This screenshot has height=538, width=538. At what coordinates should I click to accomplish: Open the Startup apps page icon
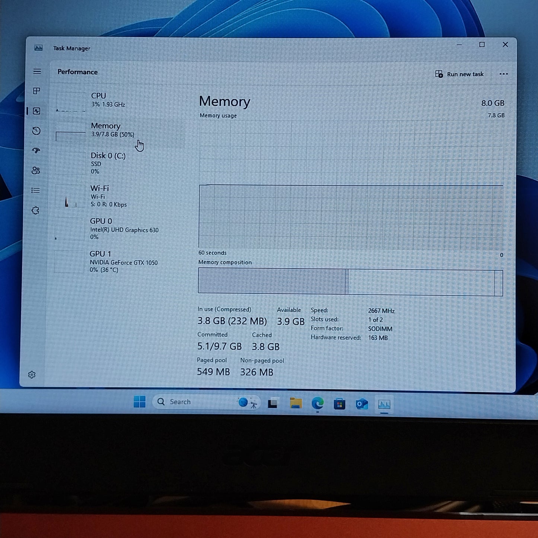[36, 150]
